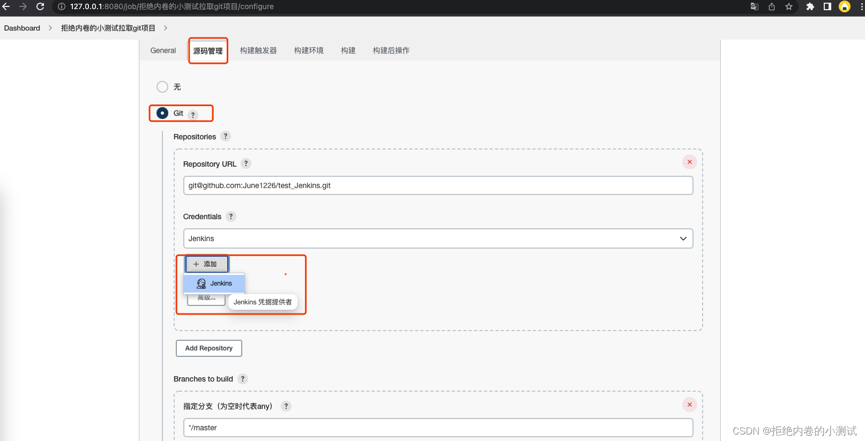Open the Dashboard breadcrumb link
The image size is (865, 441).
tap(22, 28)
